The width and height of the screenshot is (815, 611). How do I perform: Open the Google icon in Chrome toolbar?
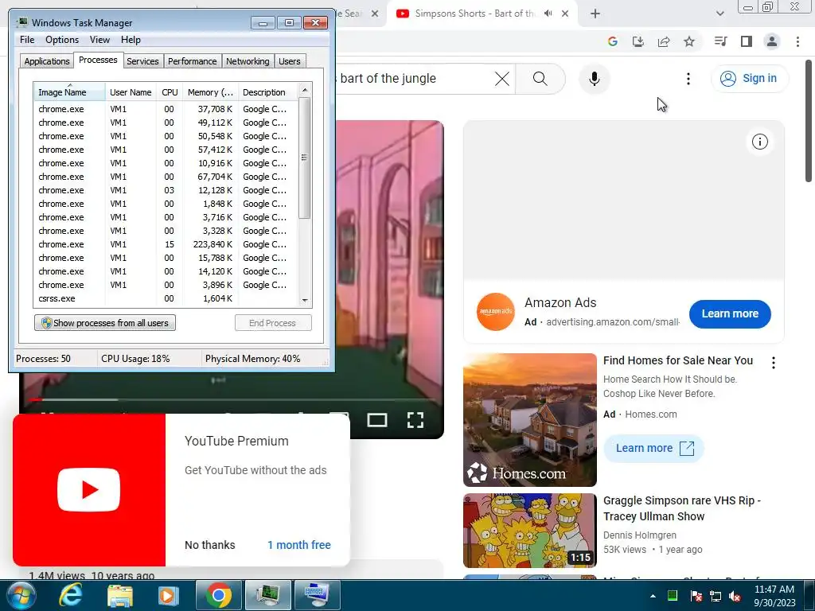[x=612, y=41]
